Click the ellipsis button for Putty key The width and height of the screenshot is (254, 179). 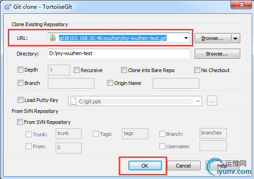[212, 101]
